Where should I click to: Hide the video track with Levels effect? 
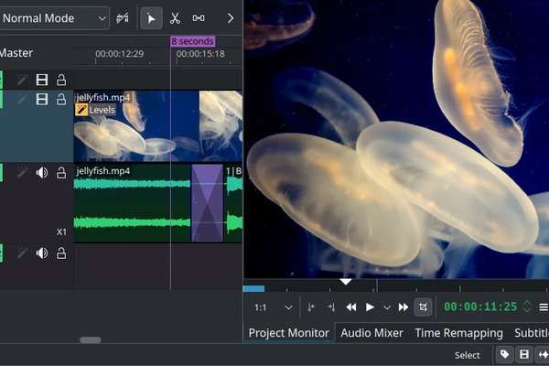pyautogui.click(x=42, y=98)
